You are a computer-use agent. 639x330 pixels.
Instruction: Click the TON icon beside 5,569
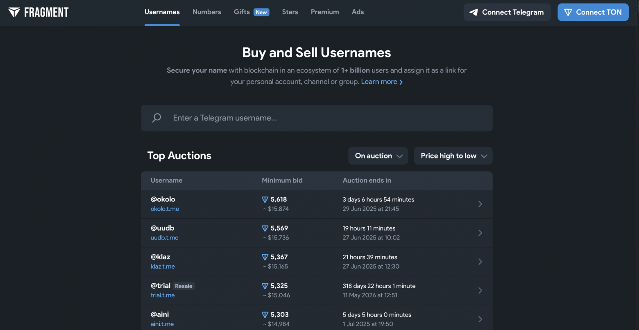pos(265,228)
